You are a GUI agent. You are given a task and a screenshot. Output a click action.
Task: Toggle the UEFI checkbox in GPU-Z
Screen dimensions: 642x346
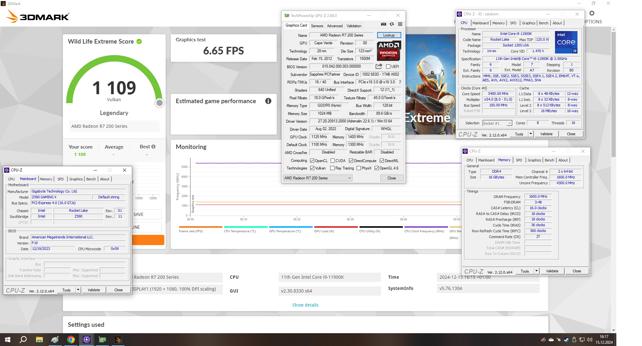coord(388,67)
